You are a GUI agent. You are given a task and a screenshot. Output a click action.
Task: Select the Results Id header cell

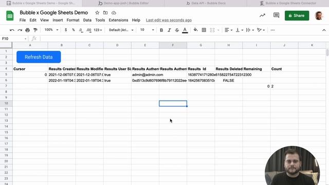(201, 69)
